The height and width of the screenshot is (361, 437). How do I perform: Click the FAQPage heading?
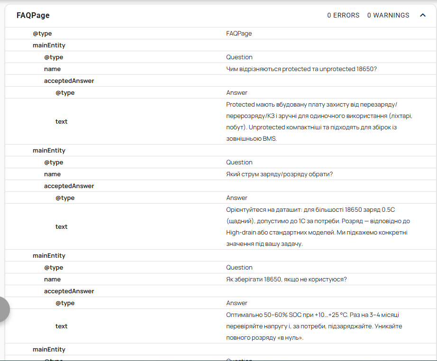(33, 15)
